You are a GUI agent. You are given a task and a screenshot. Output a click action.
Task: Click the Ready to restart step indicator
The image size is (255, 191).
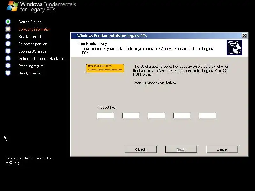point(8,73)
